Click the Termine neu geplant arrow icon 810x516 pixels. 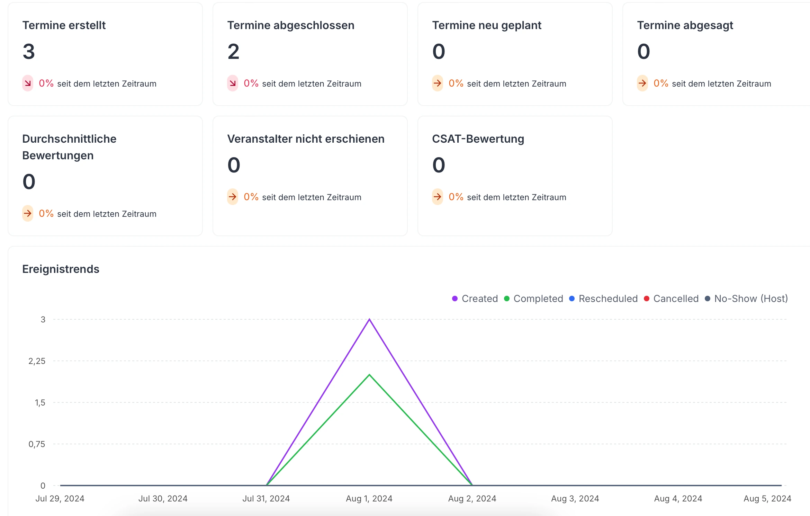pos(438,83)
